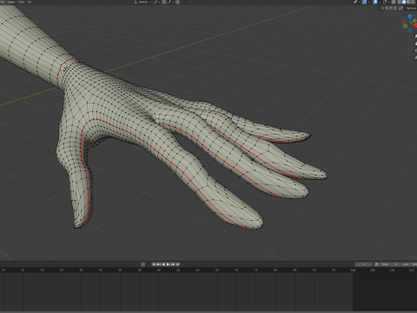The width and height of the screenshot is (417, 313).
Task: Toggle X-ray mode
Action: coord(394,2)
